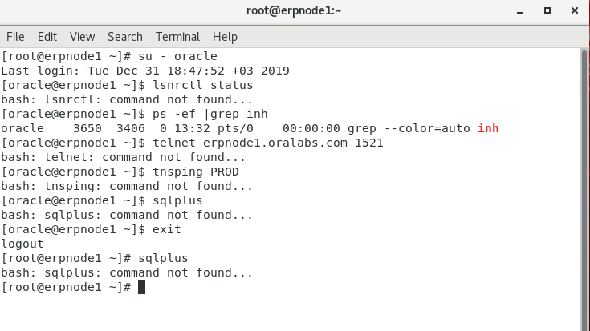Open the View menu
This screenshot has height=331, width=590.
tap(82, 37)
